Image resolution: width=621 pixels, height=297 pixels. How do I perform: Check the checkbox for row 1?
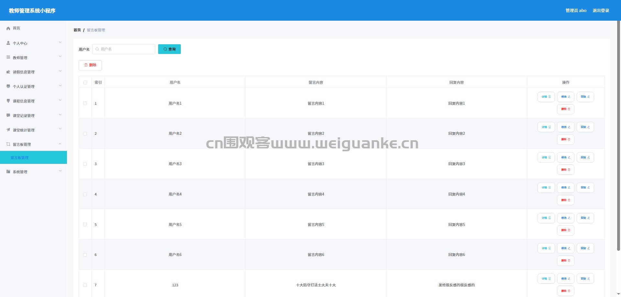85,103
